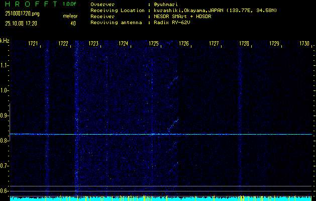Screen dimensions: 316x201
Task: Click the 0.9 kHz axis label
Action: (x=4, y=116)
